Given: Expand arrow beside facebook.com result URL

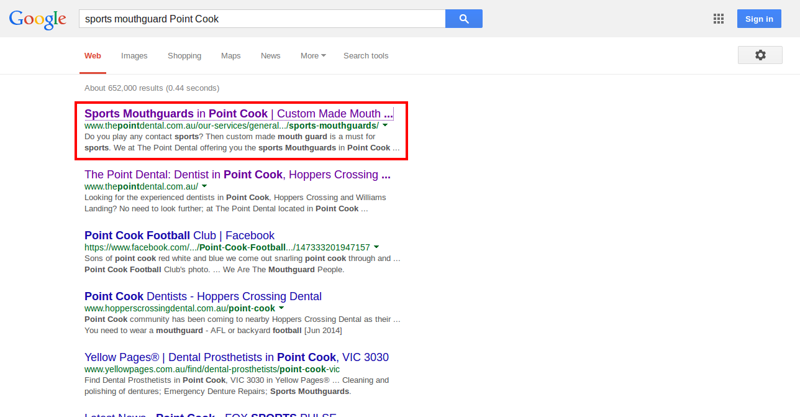Looking at the screenshot, I should pos(376,247).
